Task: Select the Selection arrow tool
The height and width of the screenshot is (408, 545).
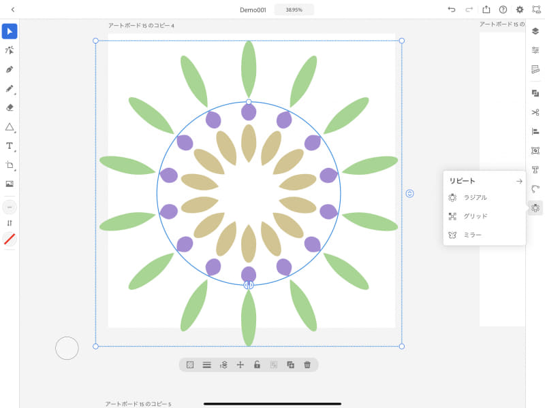Action: point(10,31)
